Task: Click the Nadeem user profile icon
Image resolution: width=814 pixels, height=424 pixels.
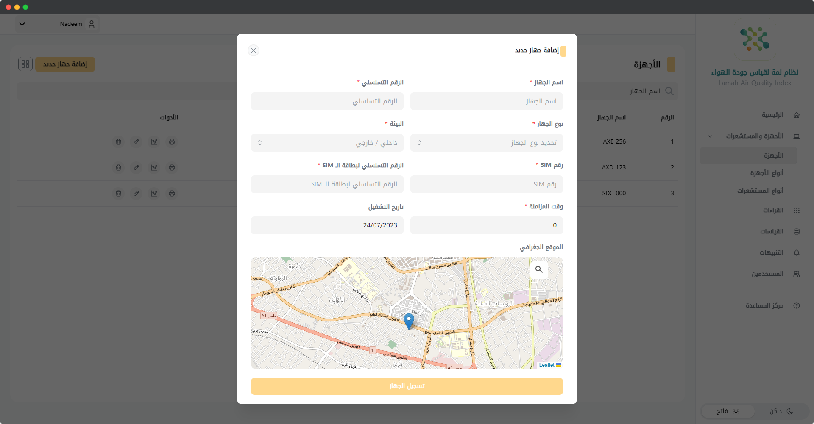Action: (92, 24)
